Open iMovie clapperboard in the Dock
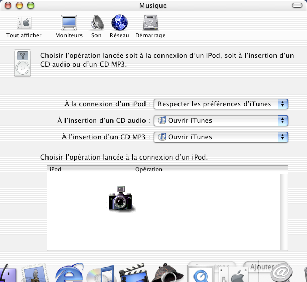Screen dimensions: 307x282 pos(133,273)
